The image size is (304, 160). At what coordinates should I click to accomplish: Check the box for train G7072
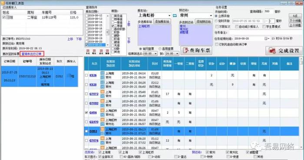86,94
